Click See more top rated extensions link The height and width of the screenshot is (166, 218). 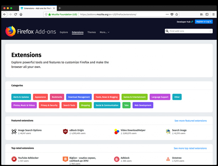190,148
